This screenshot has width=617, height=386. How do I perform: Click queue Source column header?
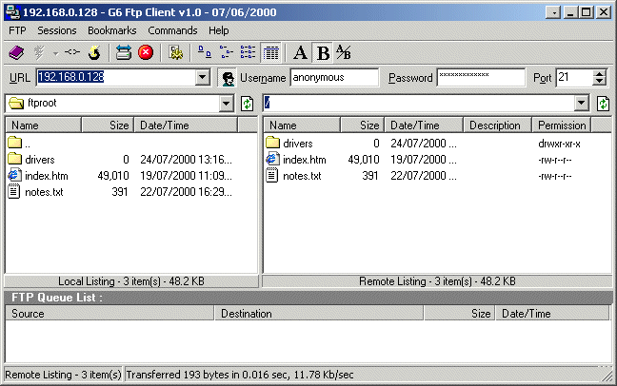coord(109,314)
